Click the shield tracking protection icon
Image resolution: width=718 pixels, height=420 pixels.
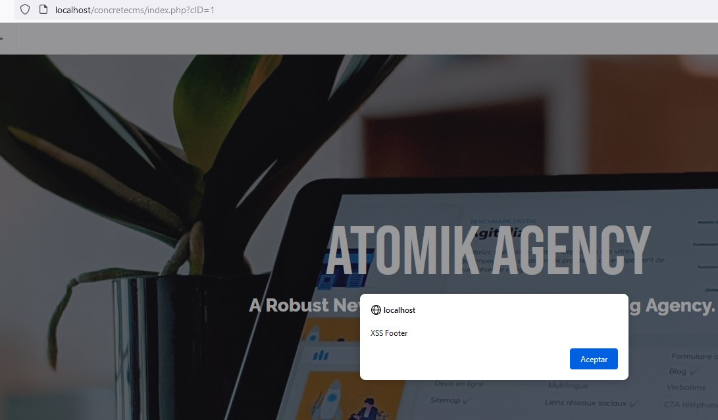click(x=25, y=9)
